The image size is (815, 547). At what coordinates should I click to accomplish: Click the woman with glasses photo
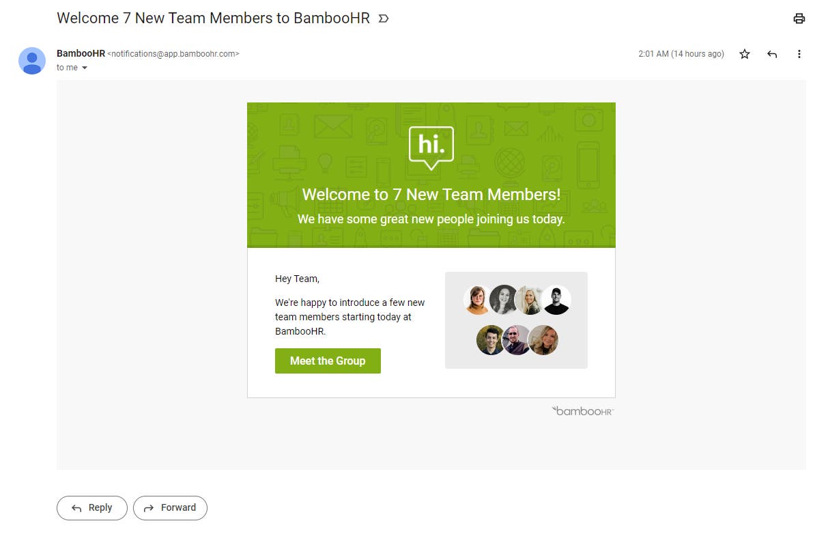[x=477, y=300]
